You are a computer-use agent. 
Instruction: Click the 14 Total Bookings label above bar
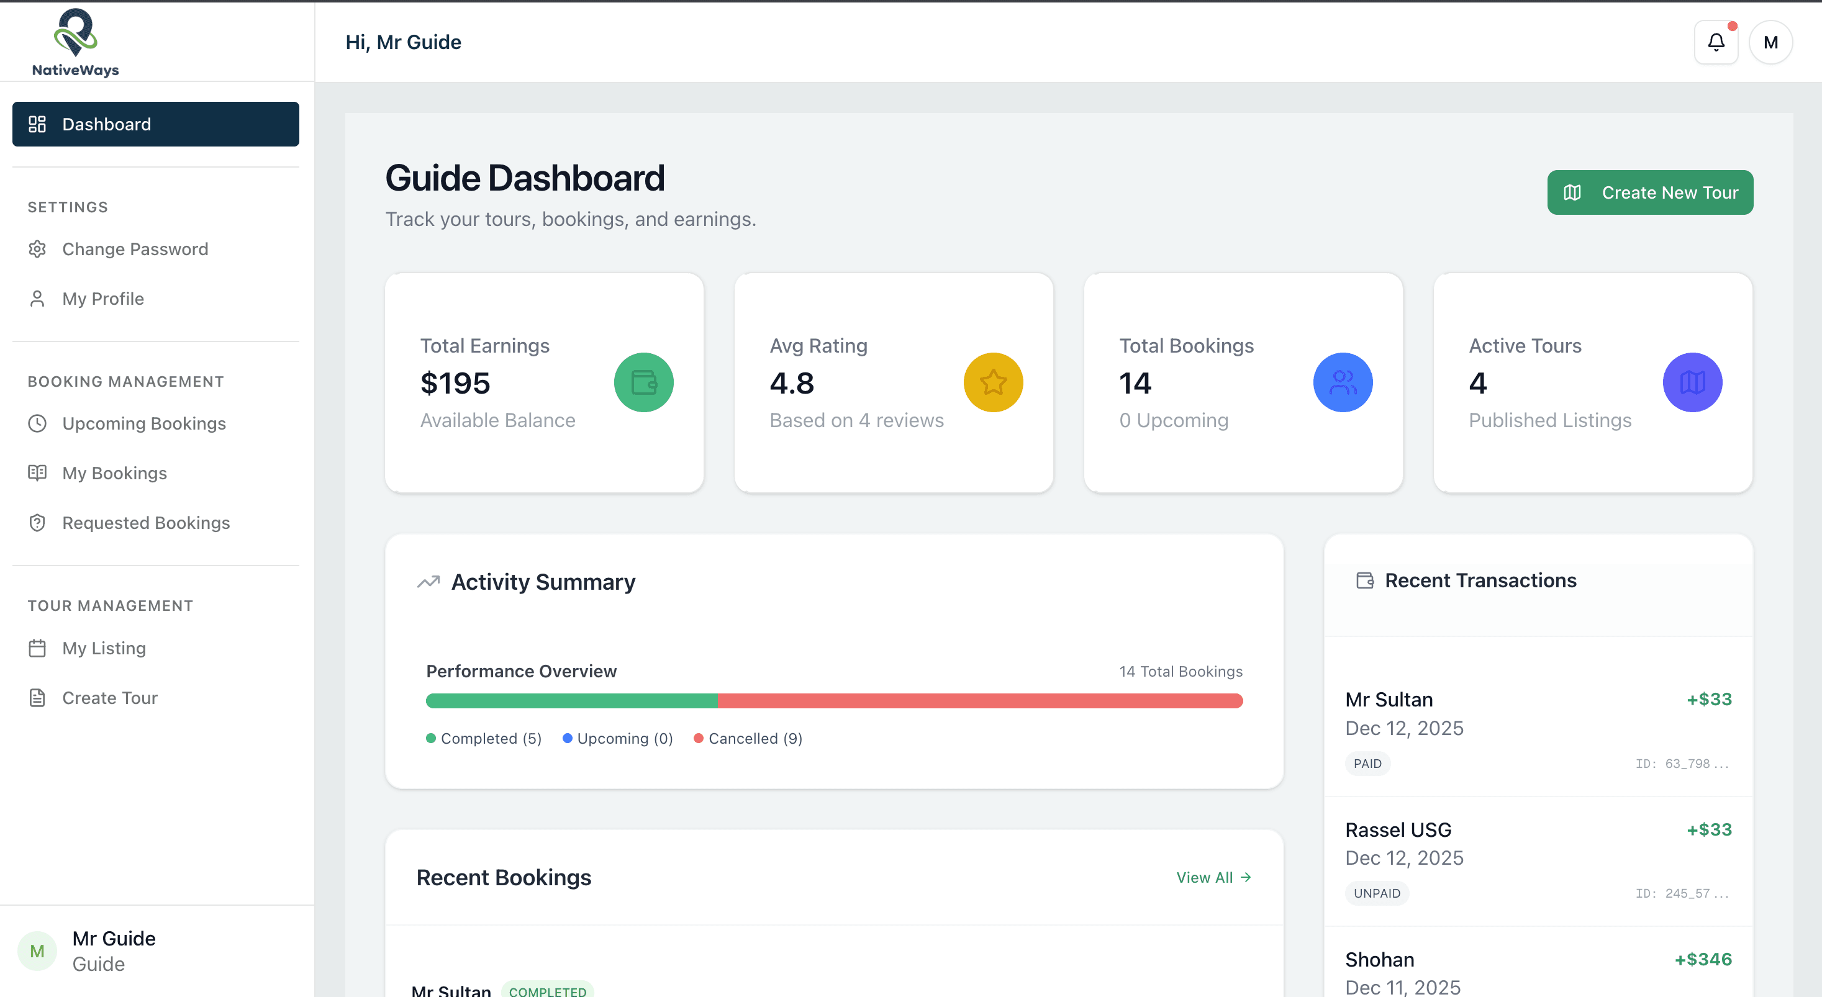(x=1181, y=671)
